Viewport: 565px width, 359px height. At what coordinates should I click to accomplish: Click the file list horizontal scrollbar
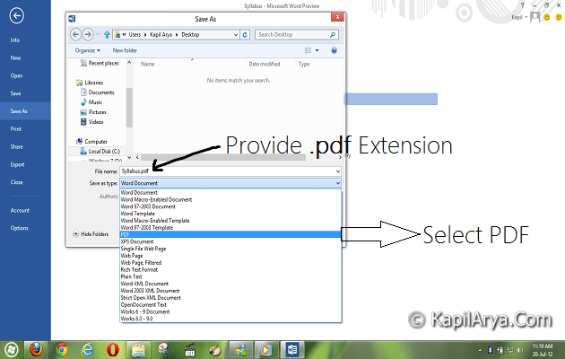point(223,157)
